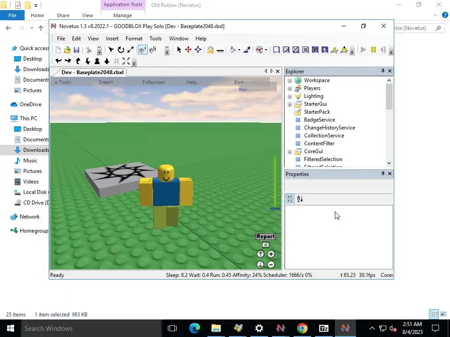
Task: Click the camera zoom in double-arrow
Action: (x=97, y=61)
